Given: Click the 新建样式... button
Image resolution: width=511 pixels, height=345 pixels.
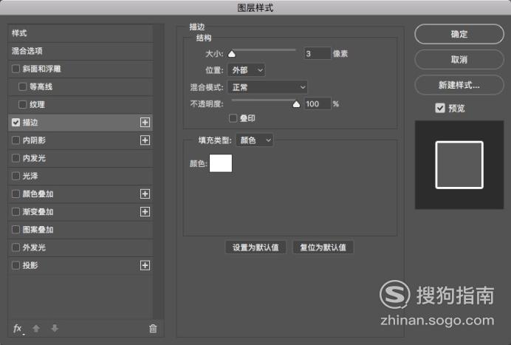Looking at the screenshot, I should tap(459, 85).
